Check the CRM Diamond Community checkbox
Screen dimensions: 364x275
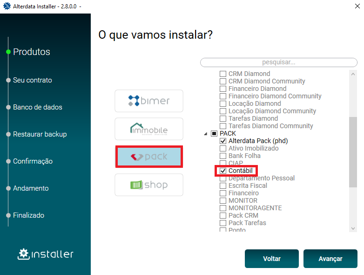tap(223, 82)
